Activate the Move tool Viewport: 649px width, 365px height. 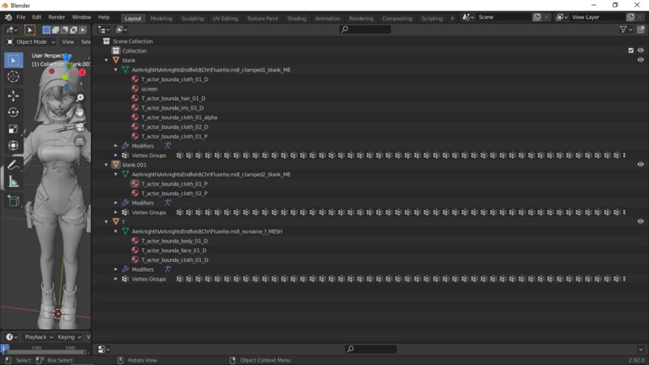[13, 96]
